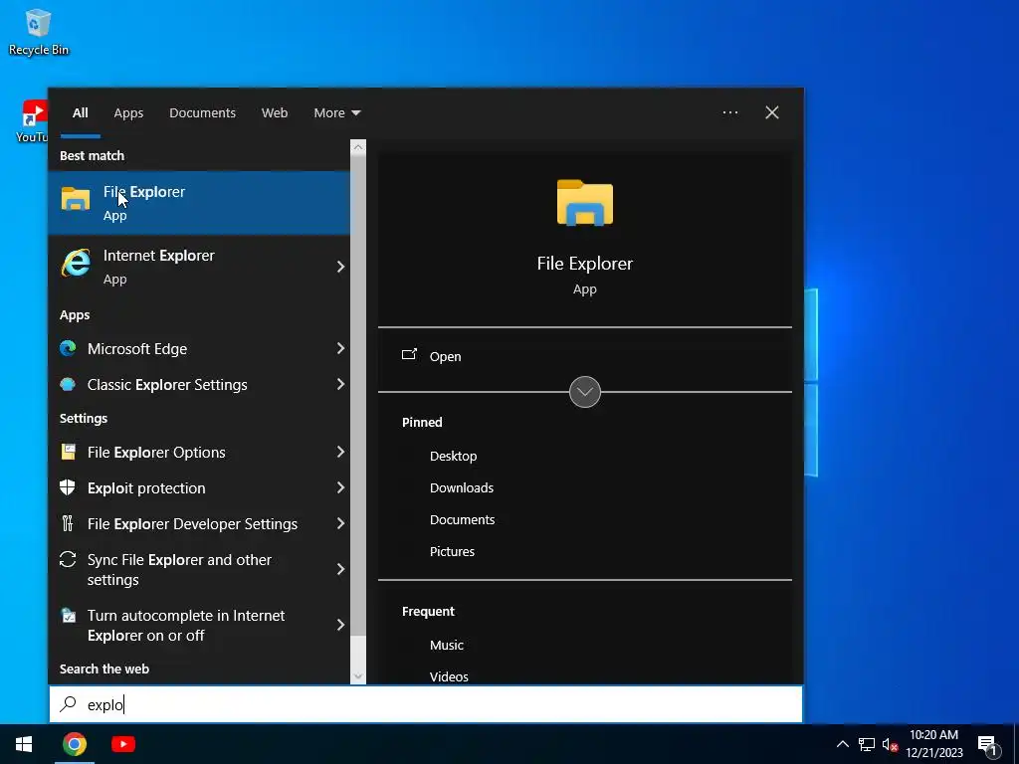
Task: Expand Turn autocomplete in Internet Explorer arrow
Action: click(340, 625)
